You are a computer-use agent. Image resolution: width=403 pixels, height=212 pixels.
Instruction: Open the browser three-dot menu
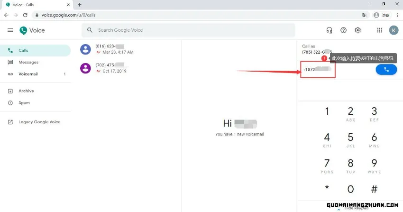click(x=397, y=15)
